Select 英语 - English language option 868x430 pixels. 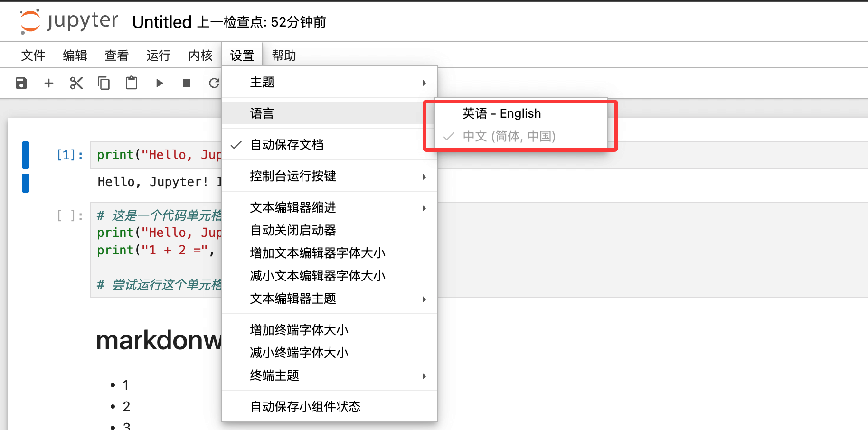(501, 113)
